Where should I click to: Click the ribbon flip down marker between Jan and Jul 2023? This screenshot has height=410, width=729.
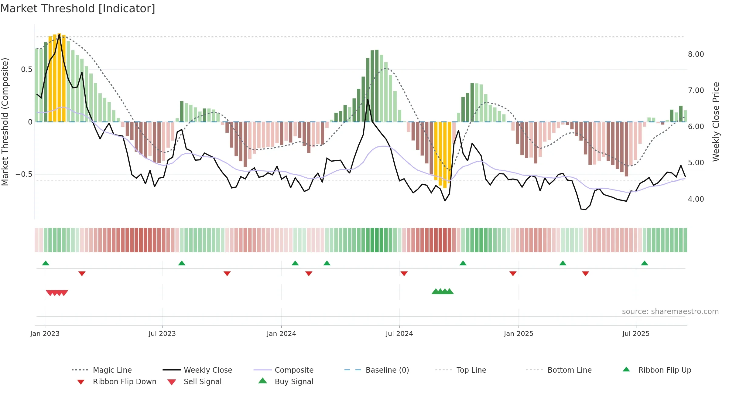click(x=82, y=274)
